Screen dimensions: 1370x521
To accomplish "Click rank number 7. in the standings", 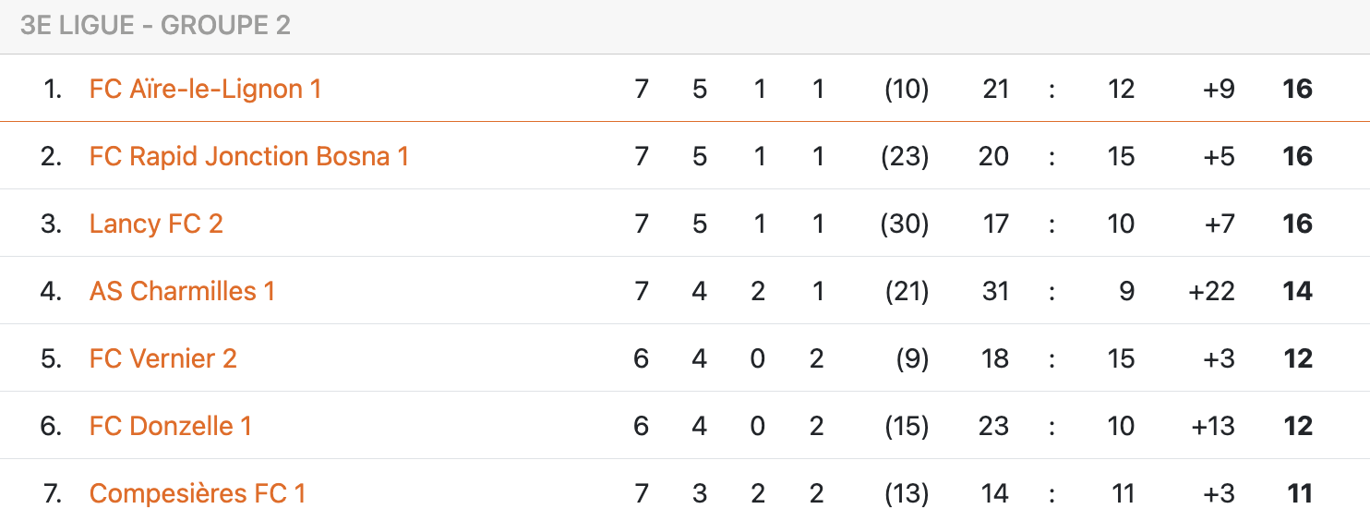I will pyautogui.click(x=53, y=493).
